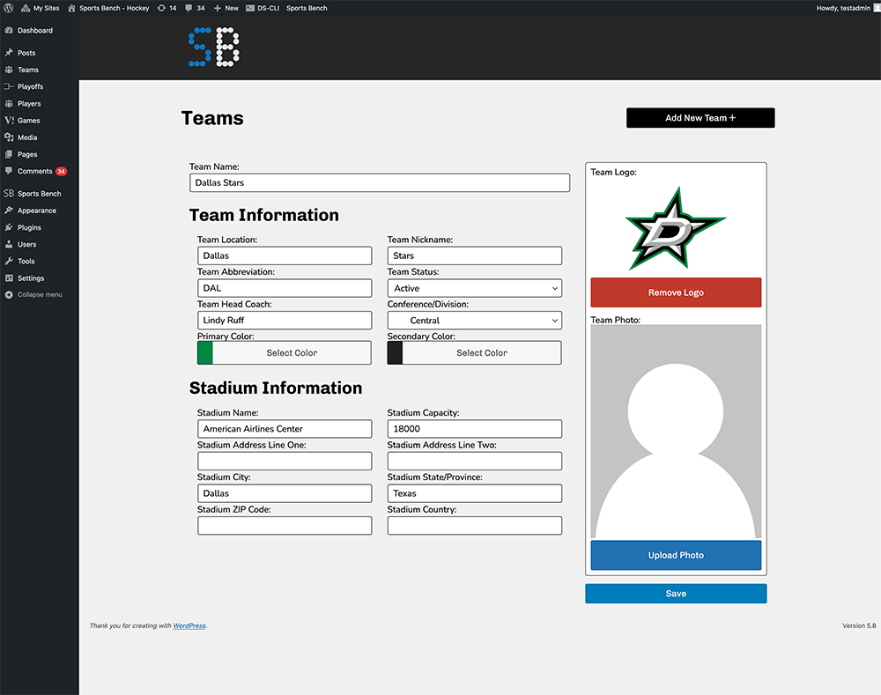881x695 pixels.
Task: Click the Tools wrench icon
Action: [9, 262]
